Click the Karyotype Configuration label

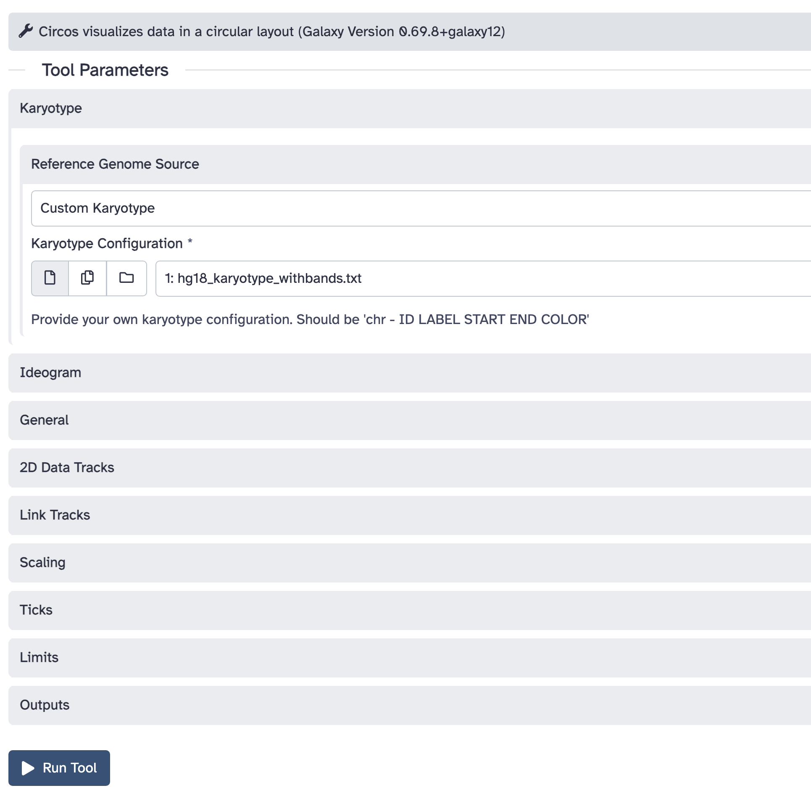107,244
